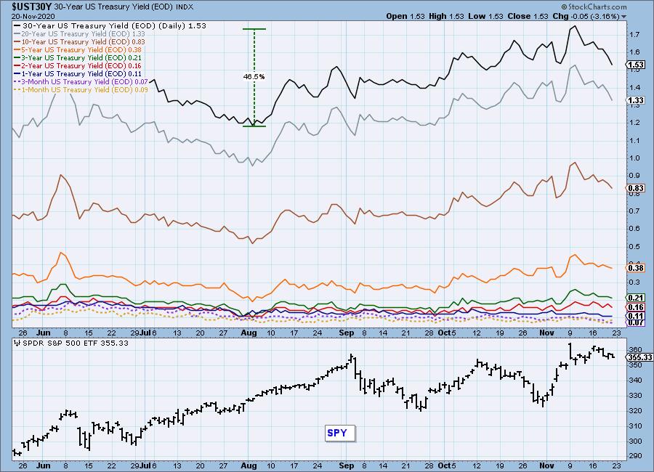The width and height of the screenshot is (654, 472).
Task: Click the 0.16 last-value tag on the right axis
Action: 635,307
